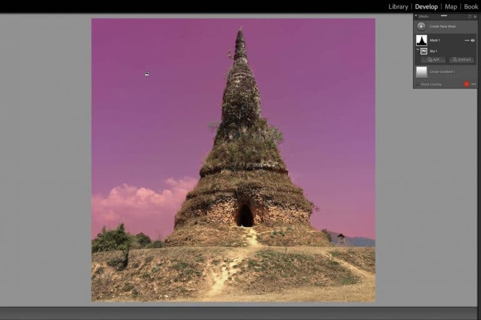Collapse the Masks panel with double-arrow icon

coord(475,17)
